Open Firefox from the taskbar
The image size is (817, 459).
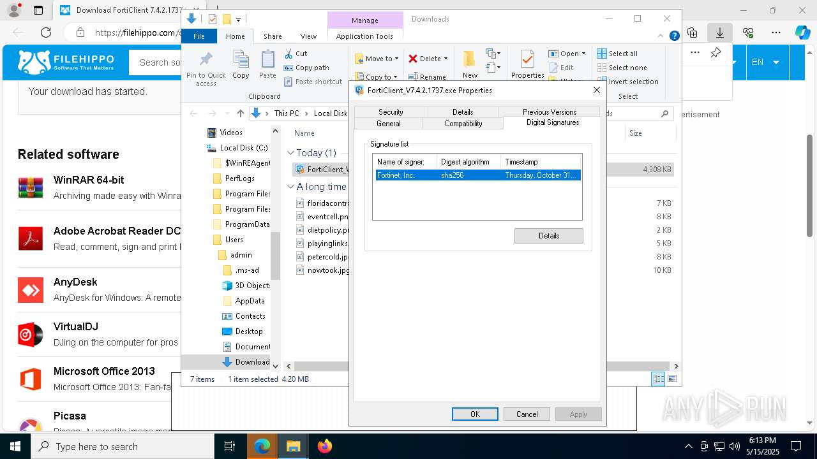pyautogui.click(x=325, y=446)
